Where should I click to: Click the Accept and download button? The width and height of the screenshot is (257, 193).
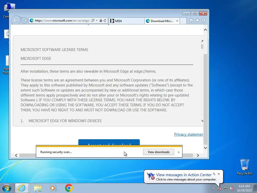coord(109,142)
